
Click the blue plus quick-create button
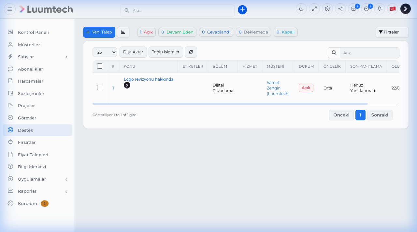242,10
